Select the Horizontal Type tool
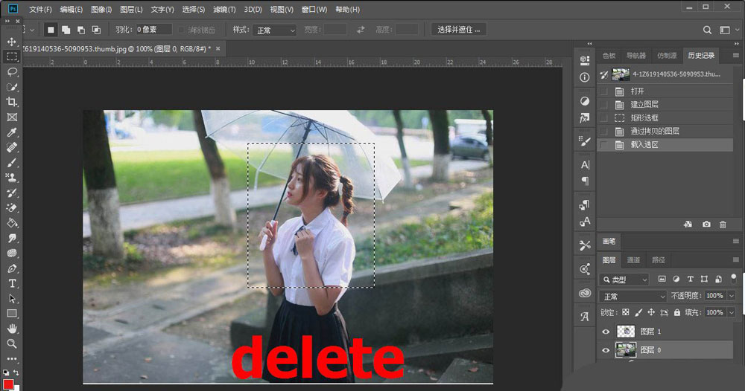This screenshot has height=391, width=745. coord(12,283)
